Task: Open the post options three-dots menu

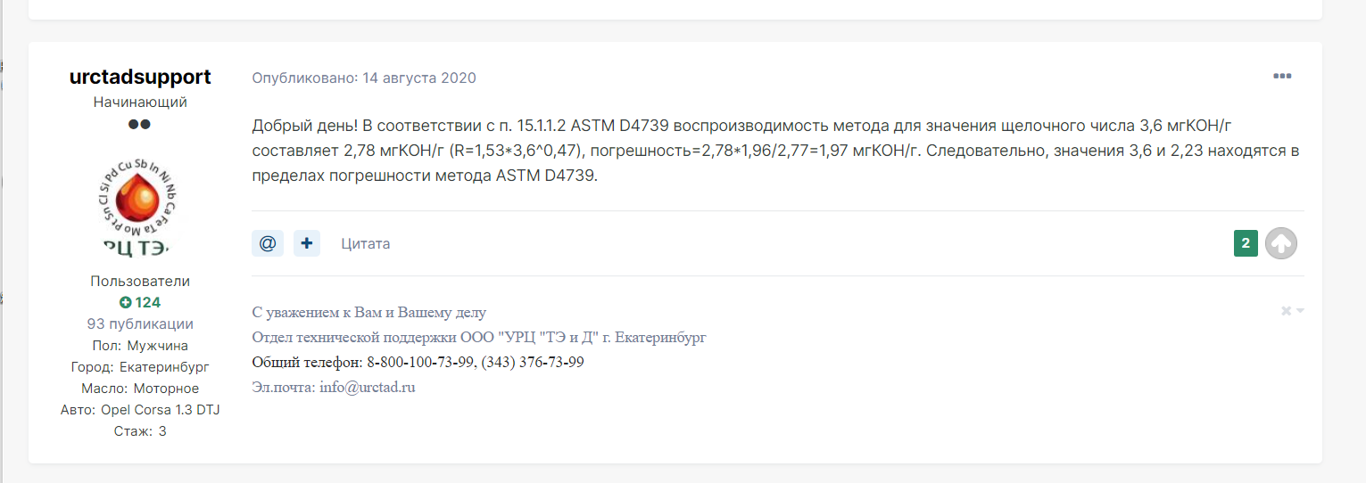Action: click(x=1282, y=77)
